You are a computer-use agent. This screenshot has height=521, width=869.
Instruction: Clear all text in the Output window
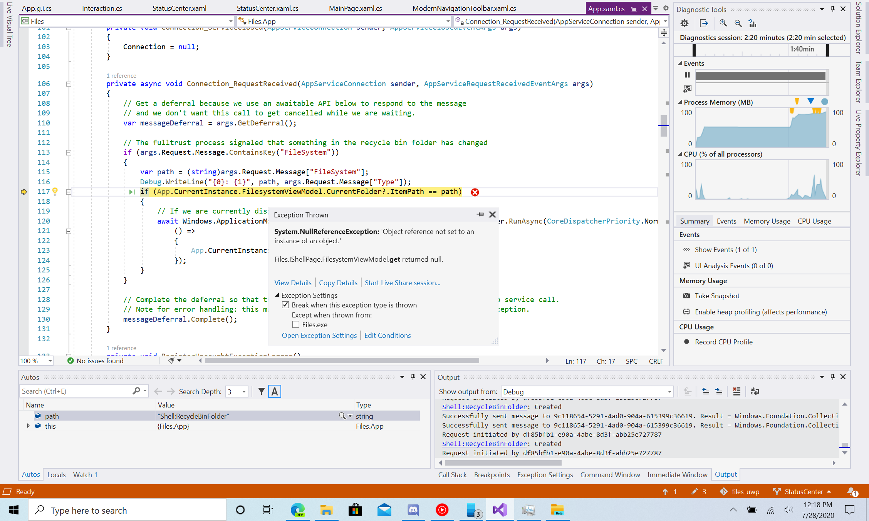click(737, 391)
